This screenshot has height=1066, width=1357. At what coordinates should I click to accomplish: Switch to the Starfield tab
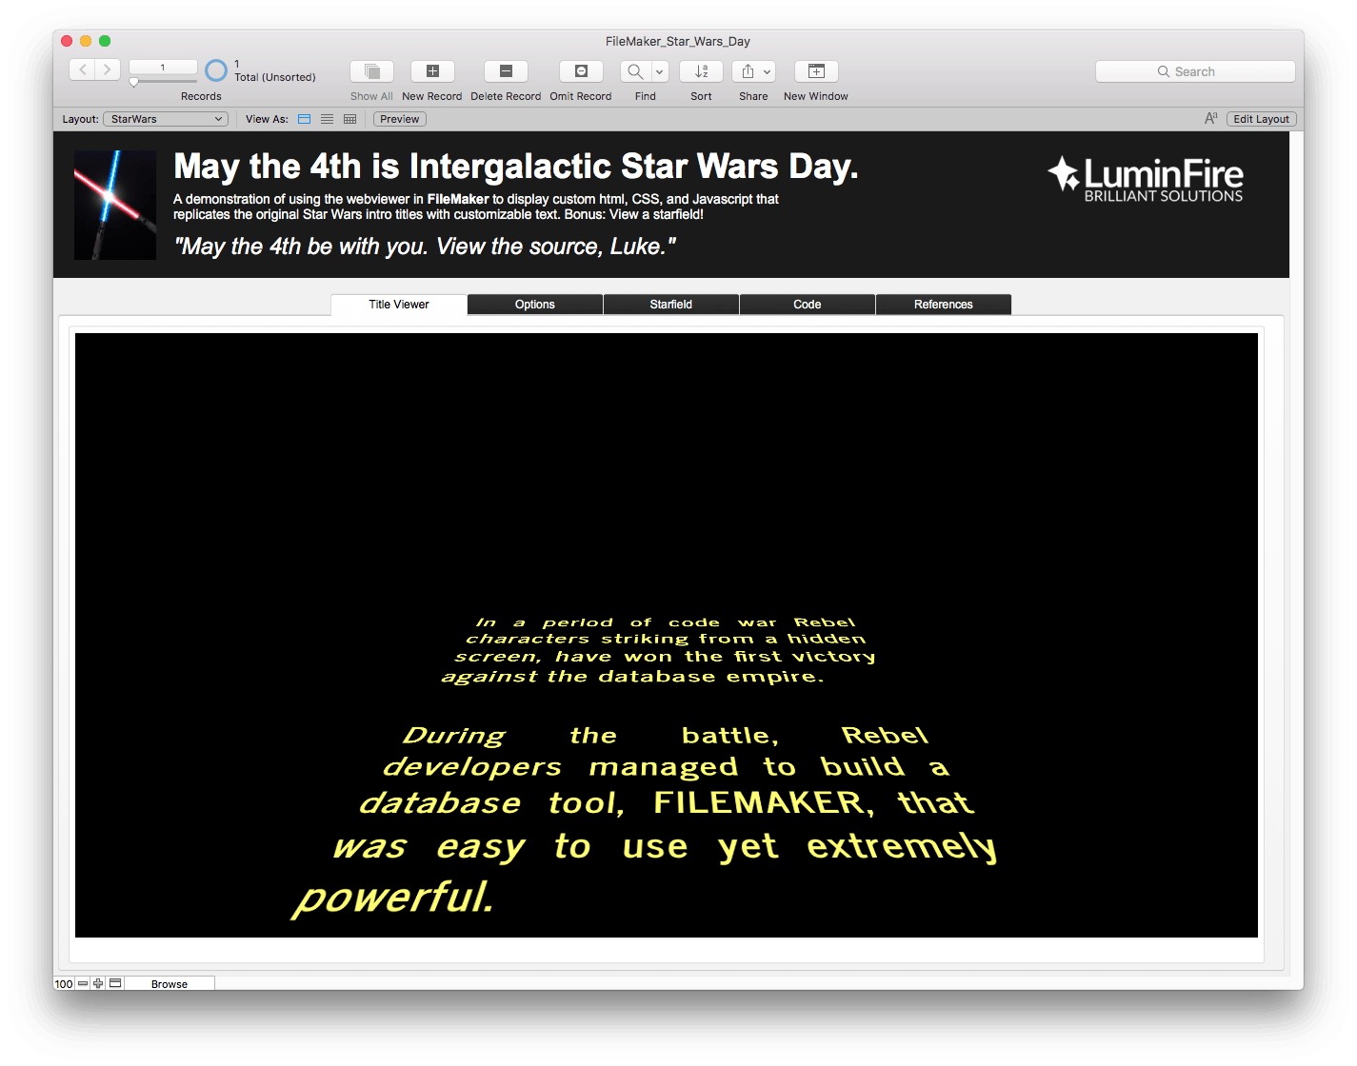[671, 305]
